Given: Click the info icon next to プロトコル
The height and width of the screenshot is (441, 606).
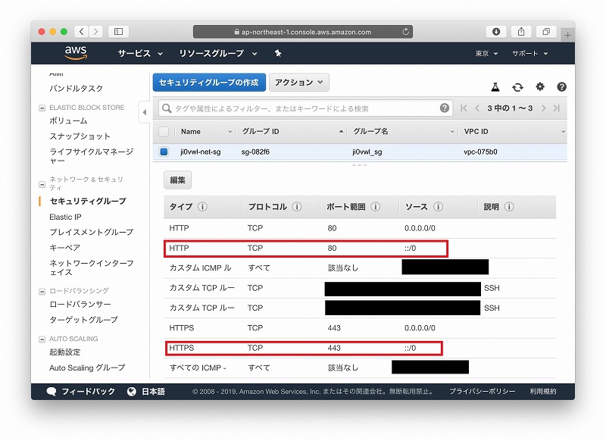Looking at the screenshot, I should [x=297, y=207].
